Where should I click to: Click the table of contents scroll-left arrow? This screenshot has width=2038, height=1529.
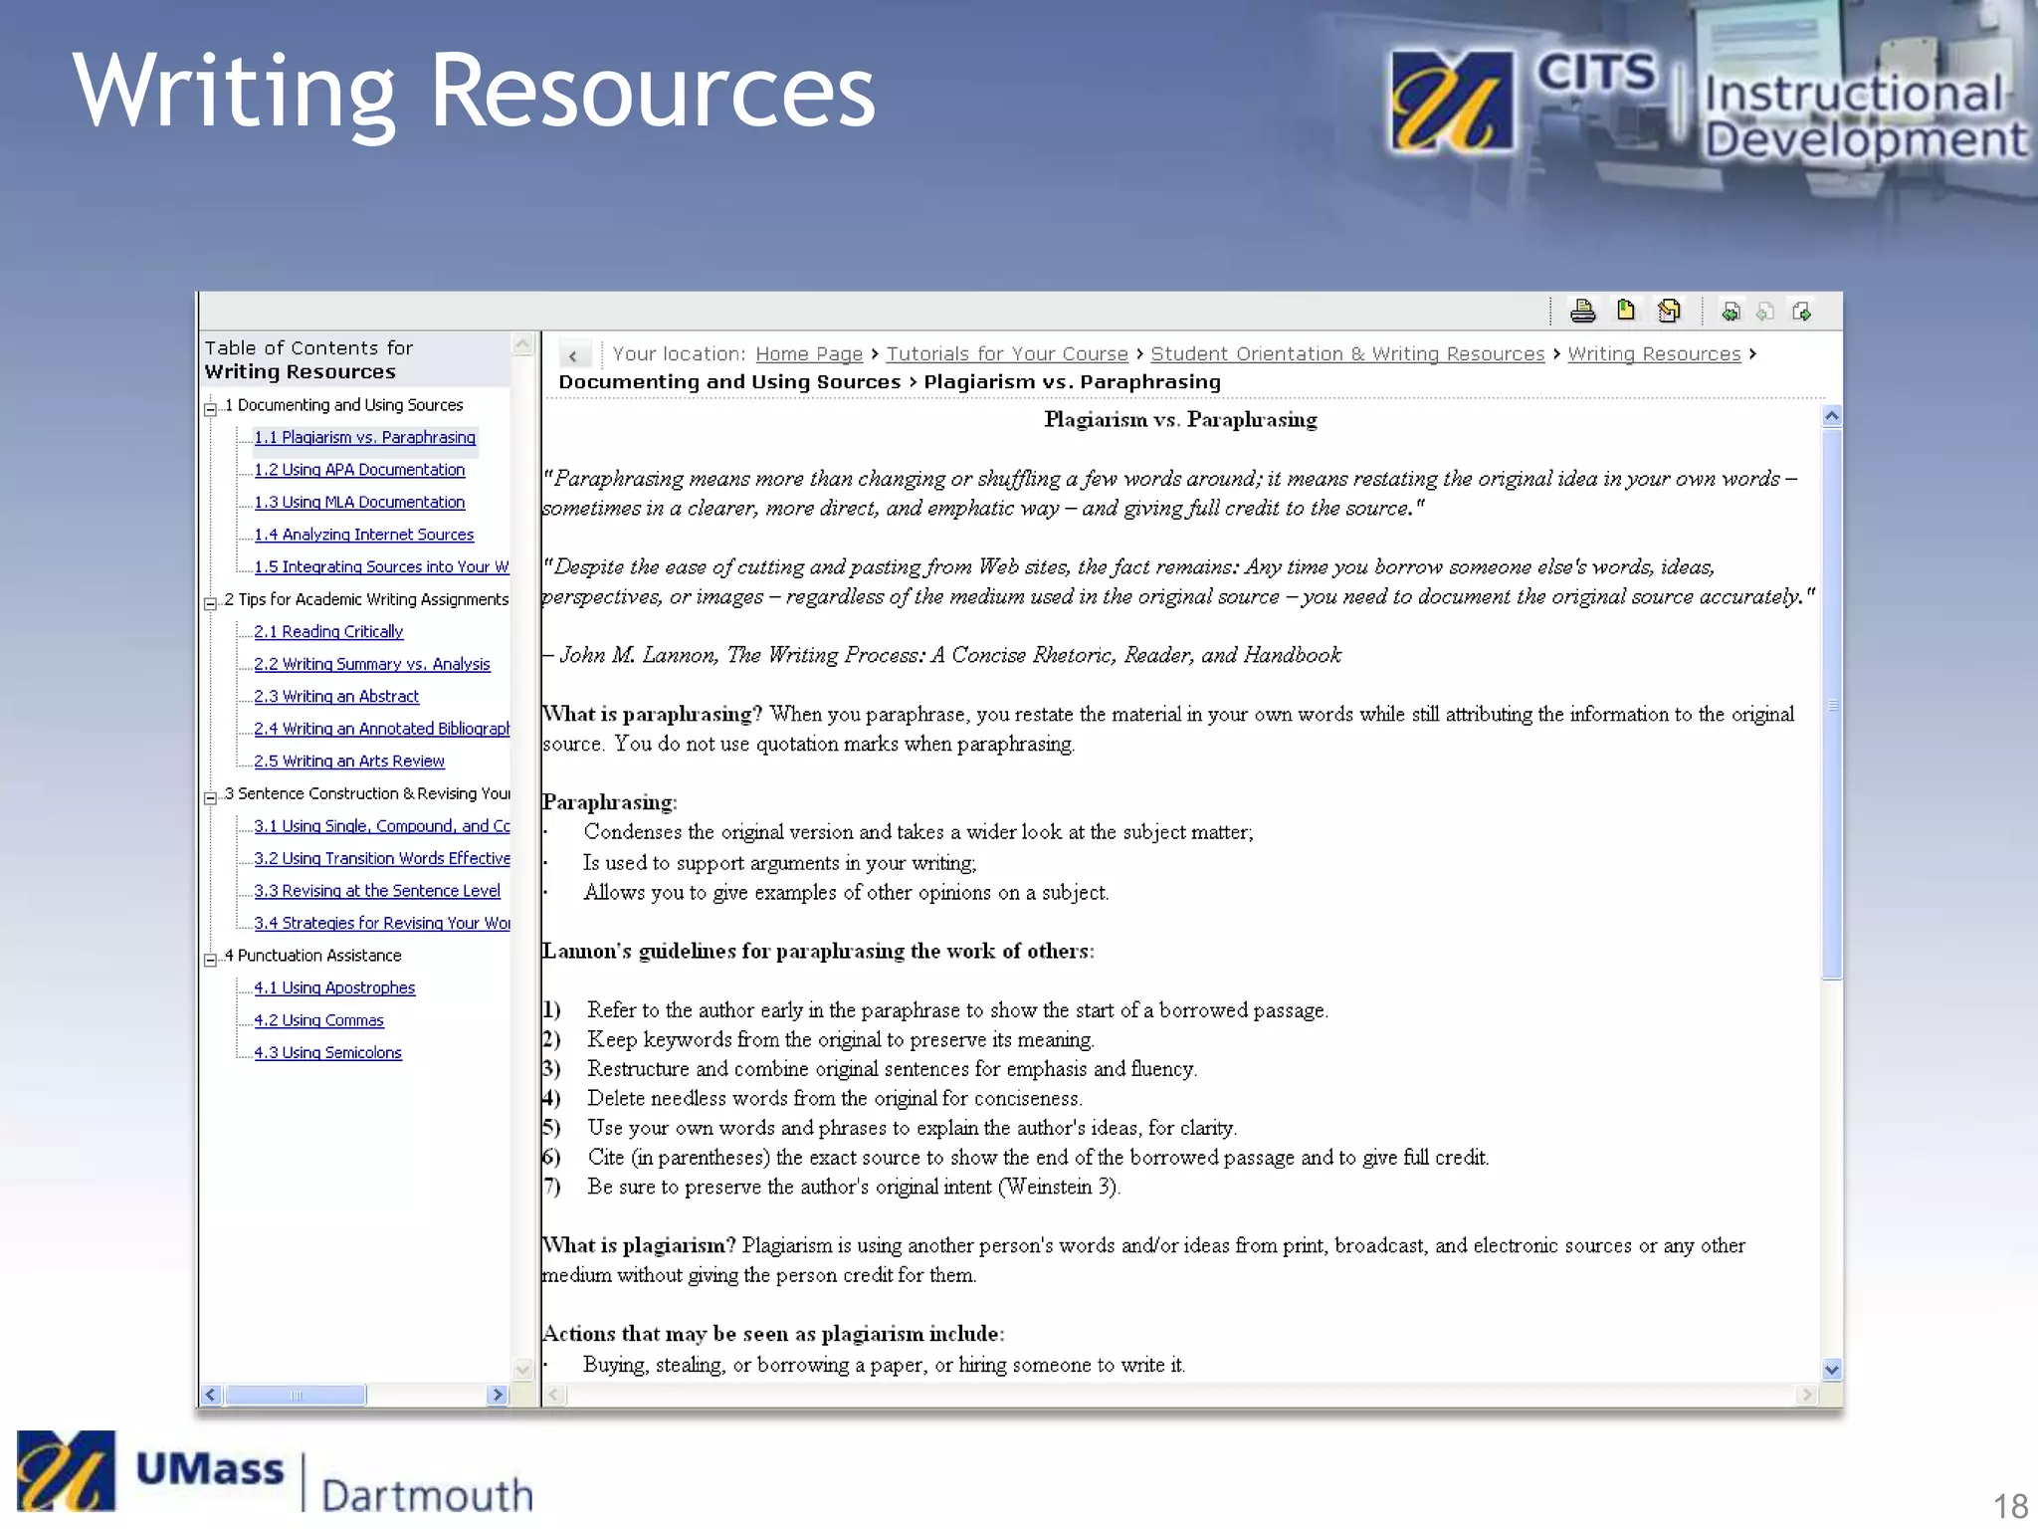pyautogui.click(x=211, y=1395)
